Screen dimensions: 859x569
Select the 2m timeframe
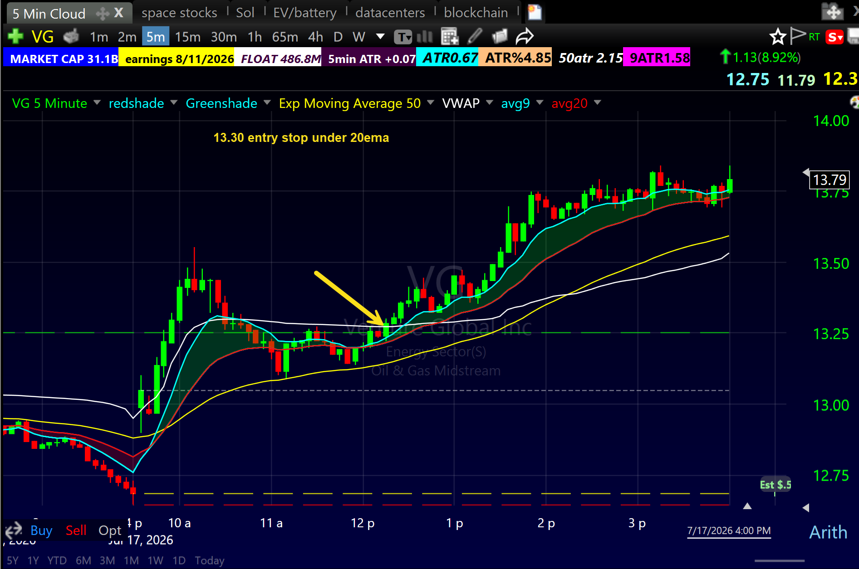click(x=127, y=37)
